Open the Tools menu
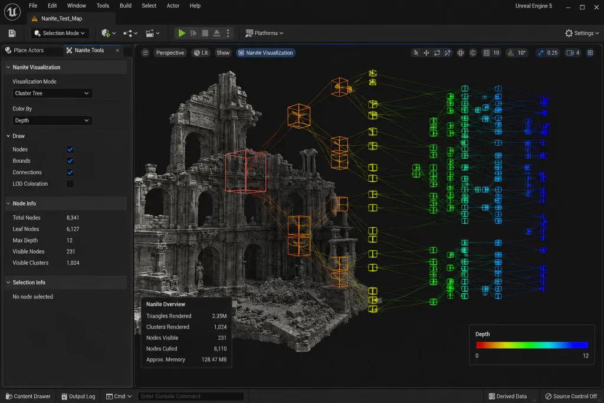 click(103, 6)
